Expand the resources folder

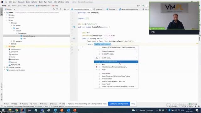pos(12,41)
